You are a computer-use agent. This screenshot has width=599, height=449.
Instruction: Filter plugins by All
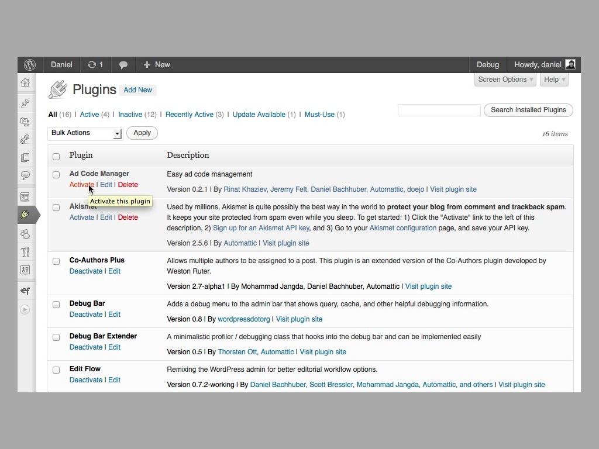pos(53,115)
